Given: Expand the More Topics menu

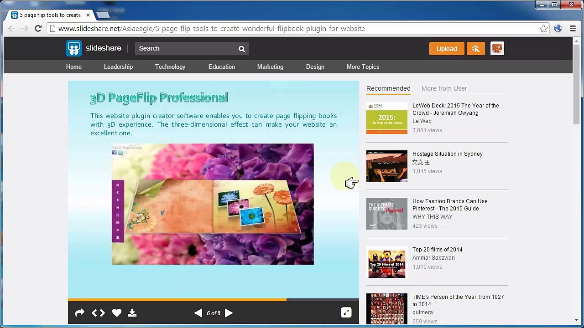Looking at the screenshot, I should coord(363,67).
